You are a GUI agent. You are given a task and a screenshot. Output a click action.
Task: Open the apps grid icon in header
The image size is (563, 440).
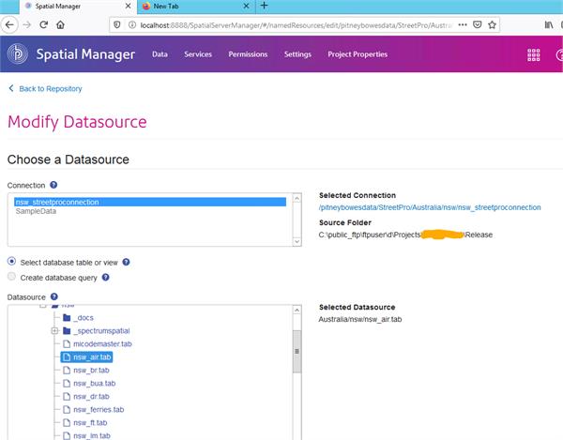pos(534,55)
